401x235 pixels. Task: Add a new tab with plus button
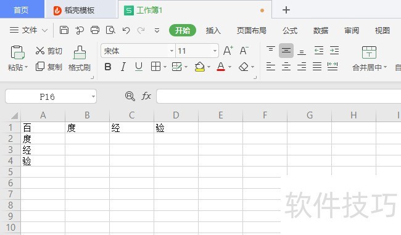pyautogui.click(x=286, y=10)
